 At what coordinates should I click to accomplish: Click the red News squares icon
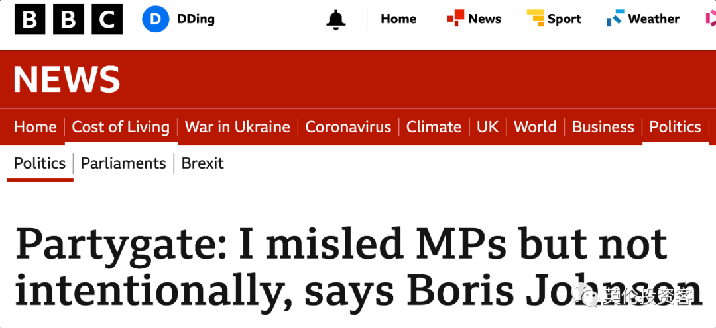click(x=455, y=19)
